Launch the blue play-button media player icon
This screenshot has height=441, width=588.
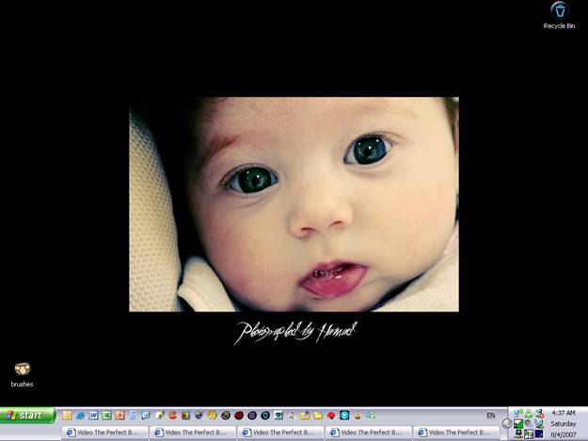coord(344,416)
